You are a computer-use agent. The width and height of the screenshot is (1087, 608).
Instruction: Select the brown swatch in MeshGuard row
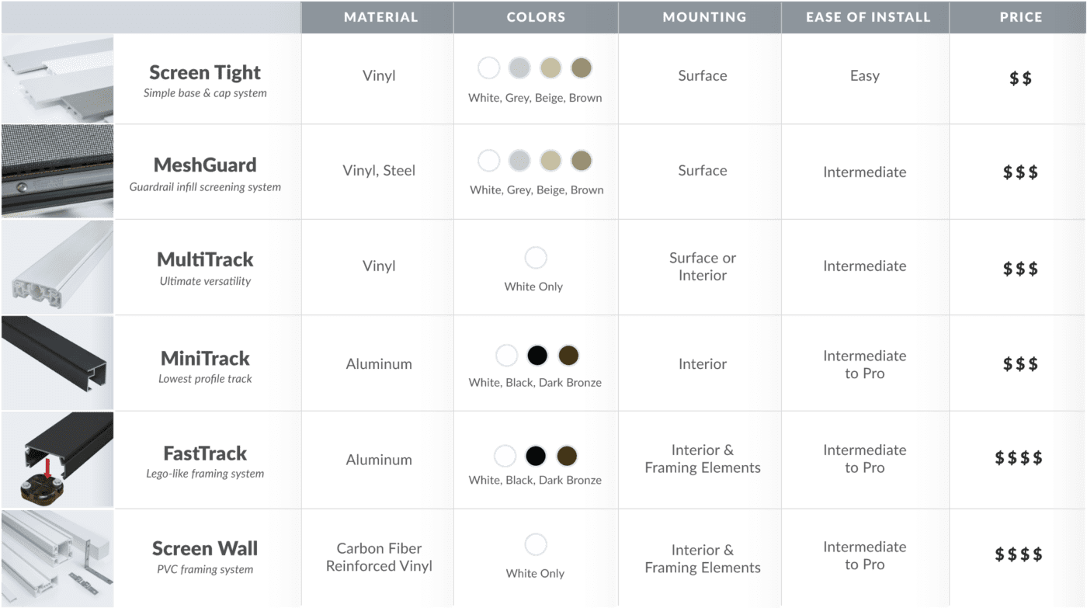(581, 161)
